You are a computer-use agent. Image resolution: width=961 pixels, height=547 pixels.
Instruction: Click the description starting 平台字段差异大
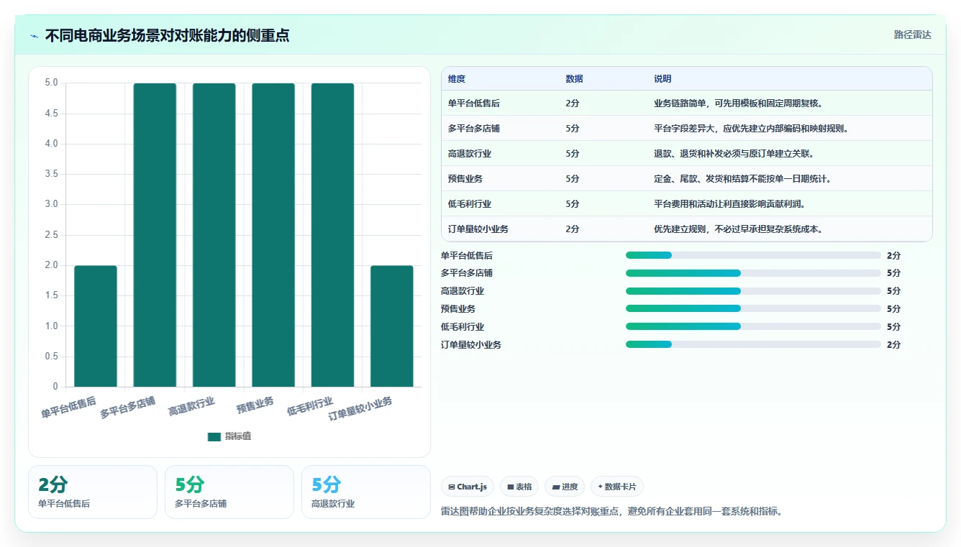click(751, 129)
